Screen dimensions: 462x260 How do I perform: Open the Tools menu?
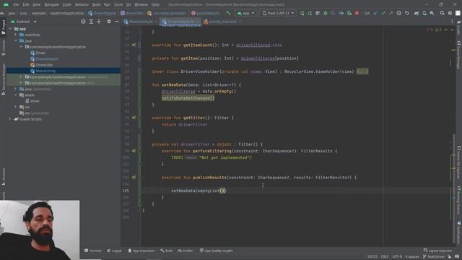click(x=118, y=5)
